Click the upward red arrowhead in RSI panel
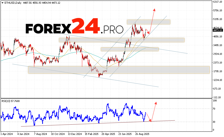Viewport: 224px width, 137px height. [156, 103]
